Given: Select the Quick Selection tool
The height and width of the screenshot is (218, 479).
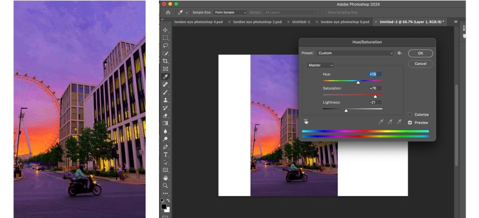Looking at the screenshot, I should pyautogui.click(x=165, y=53).
